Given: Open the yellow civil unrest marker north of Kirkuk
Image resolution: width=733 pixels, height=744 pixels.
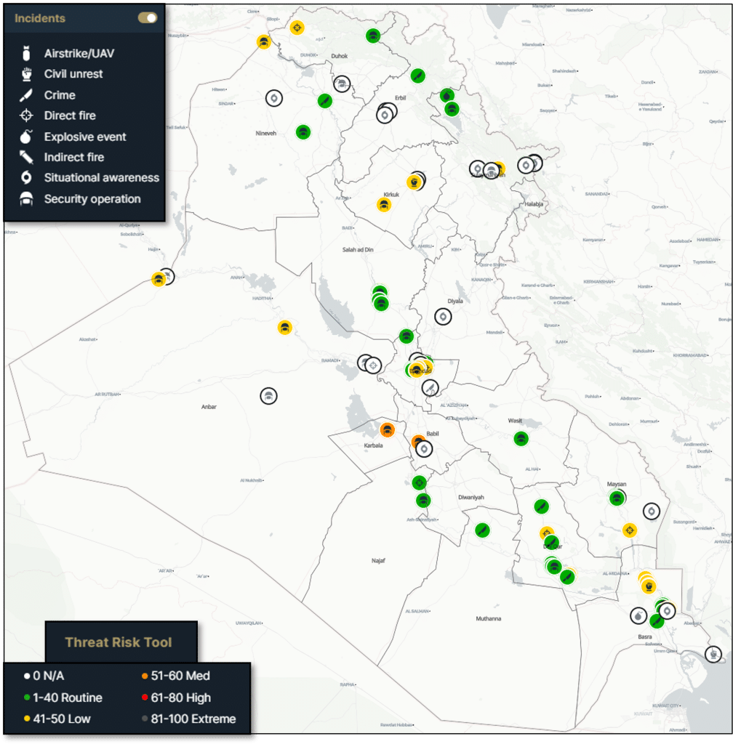Looking at the screenshot, I should pos(414,182).
